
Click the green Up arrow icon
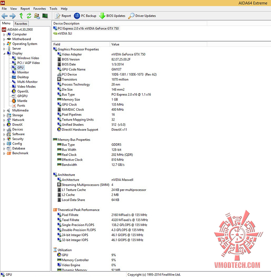[21, 16]
